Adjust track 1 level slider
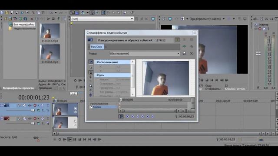Viewport: 278px width, 156px height. tap(33, 110)
